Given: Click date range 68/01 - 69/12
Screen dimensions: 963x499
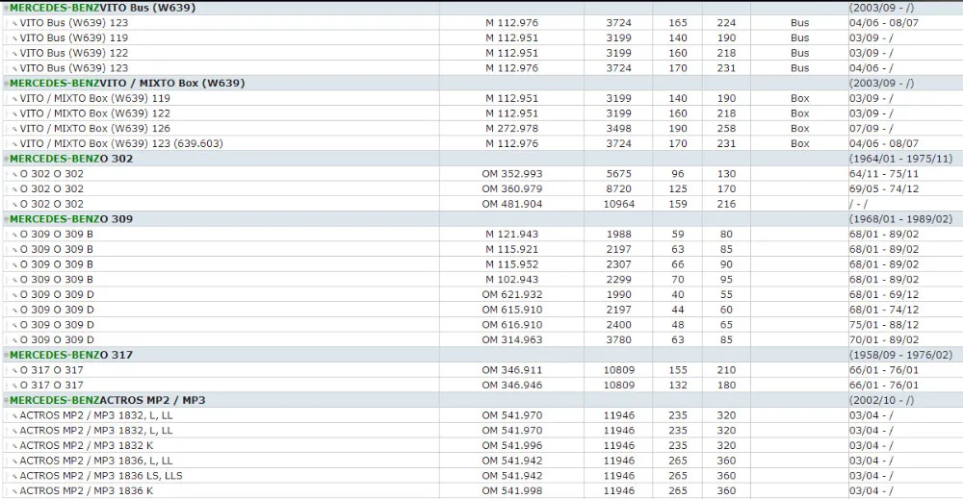Looking at the screenshot, I should point(884,295).
